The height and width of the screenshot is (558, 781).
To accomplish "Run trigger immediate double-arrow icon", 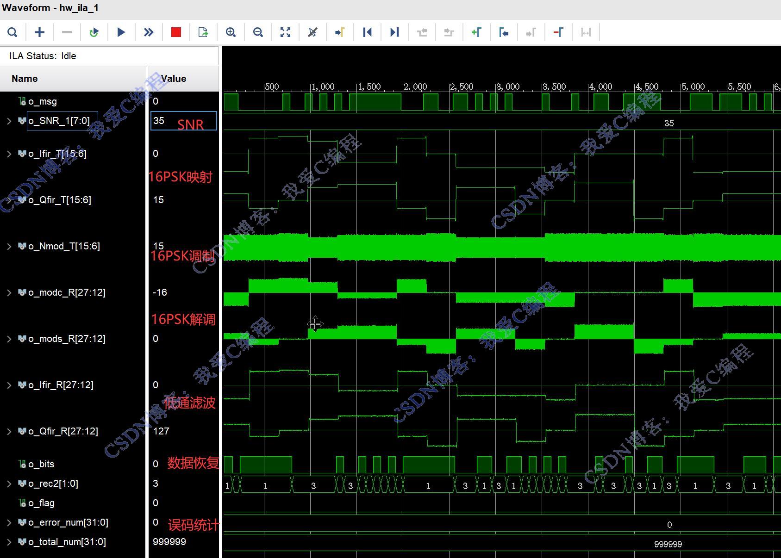I will pyautogui.click(x=149, y=32).
